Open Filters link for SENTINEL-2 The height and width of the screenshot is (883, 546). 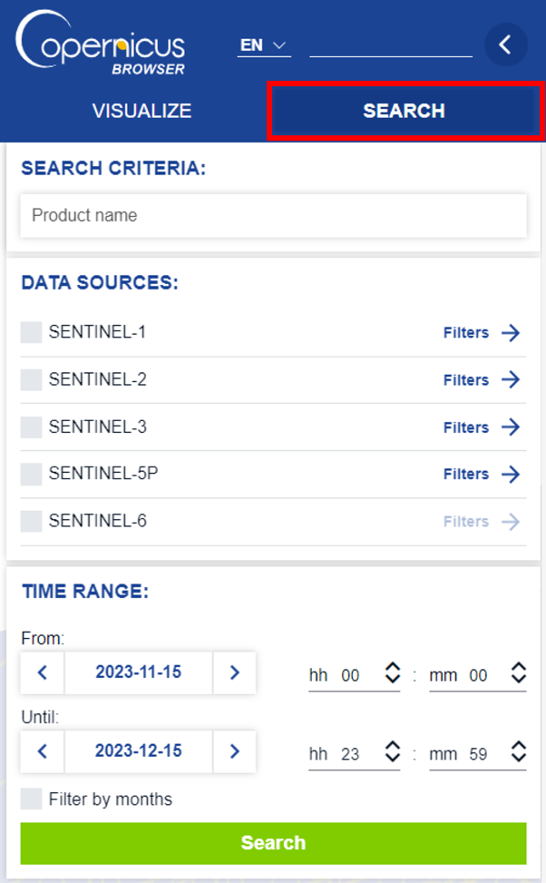466,379
